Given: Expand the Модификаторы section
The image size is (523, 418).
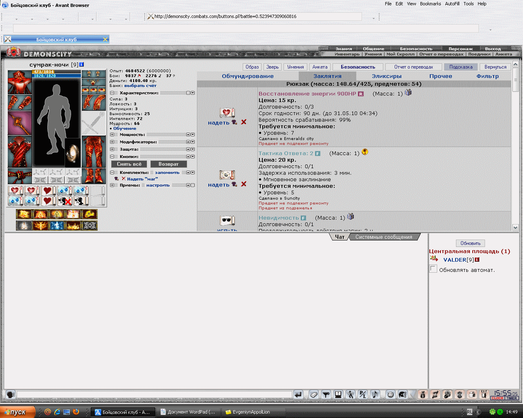Looking at the screenshot, I should point(112,142).
